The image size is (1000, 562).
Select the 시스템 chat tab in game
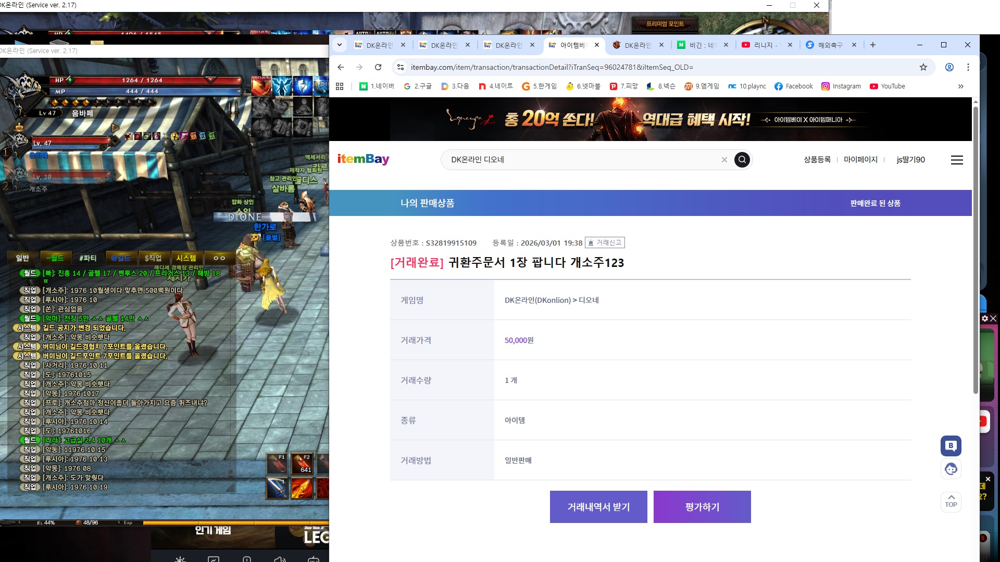pos(186,258)
